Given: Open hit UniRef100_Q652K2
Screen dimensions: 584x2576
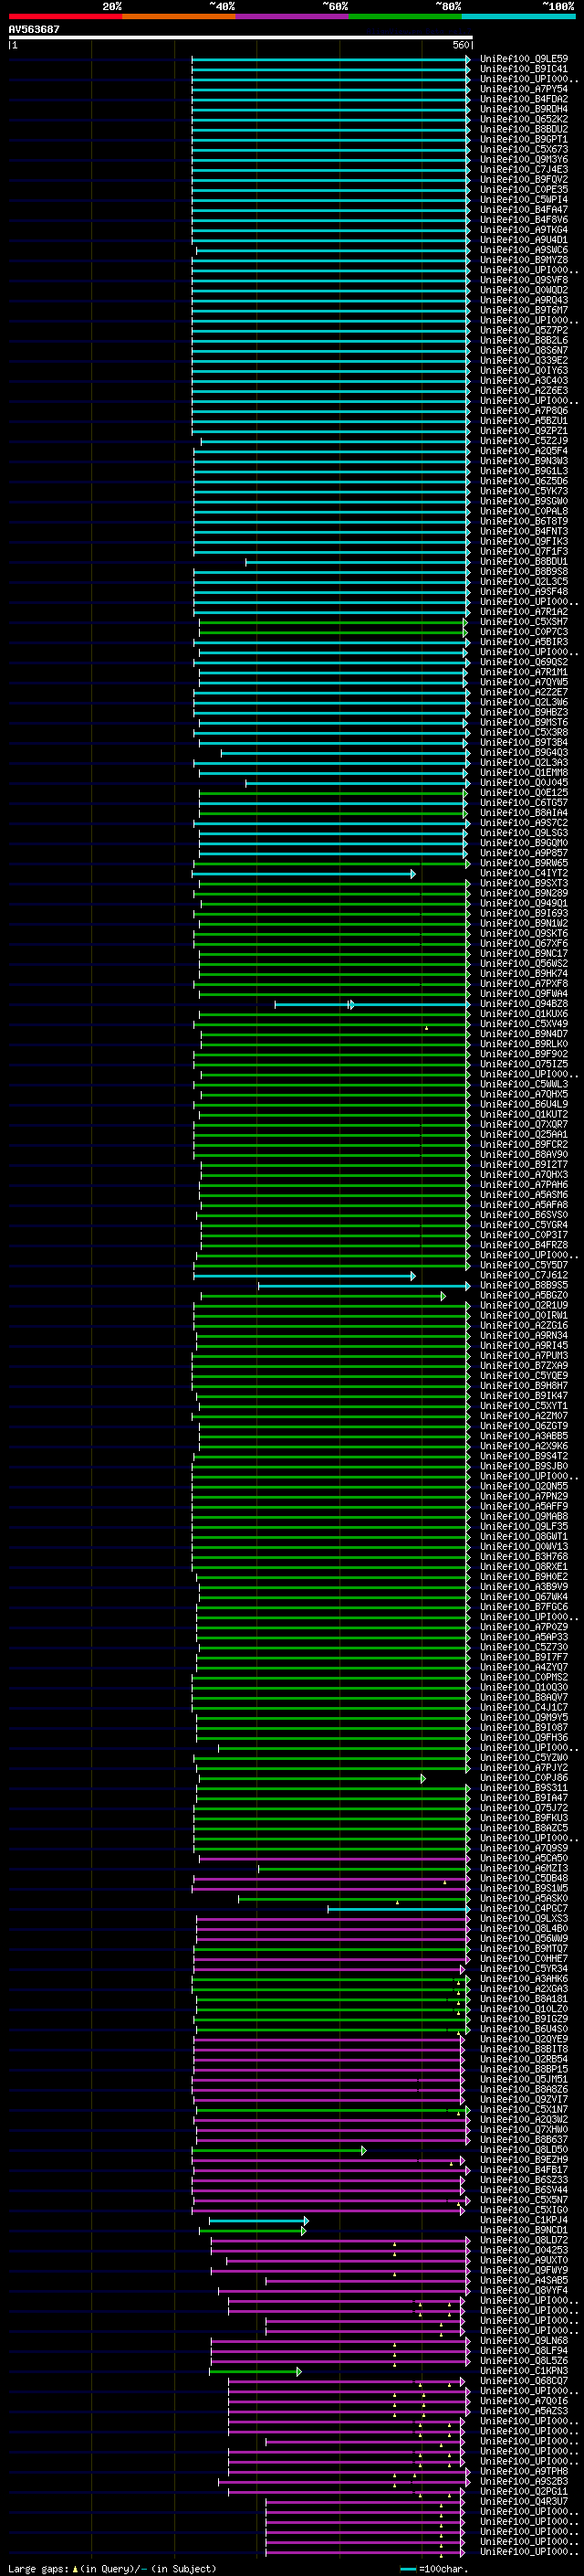Looking at the screenshot, I should coord(524,119).
